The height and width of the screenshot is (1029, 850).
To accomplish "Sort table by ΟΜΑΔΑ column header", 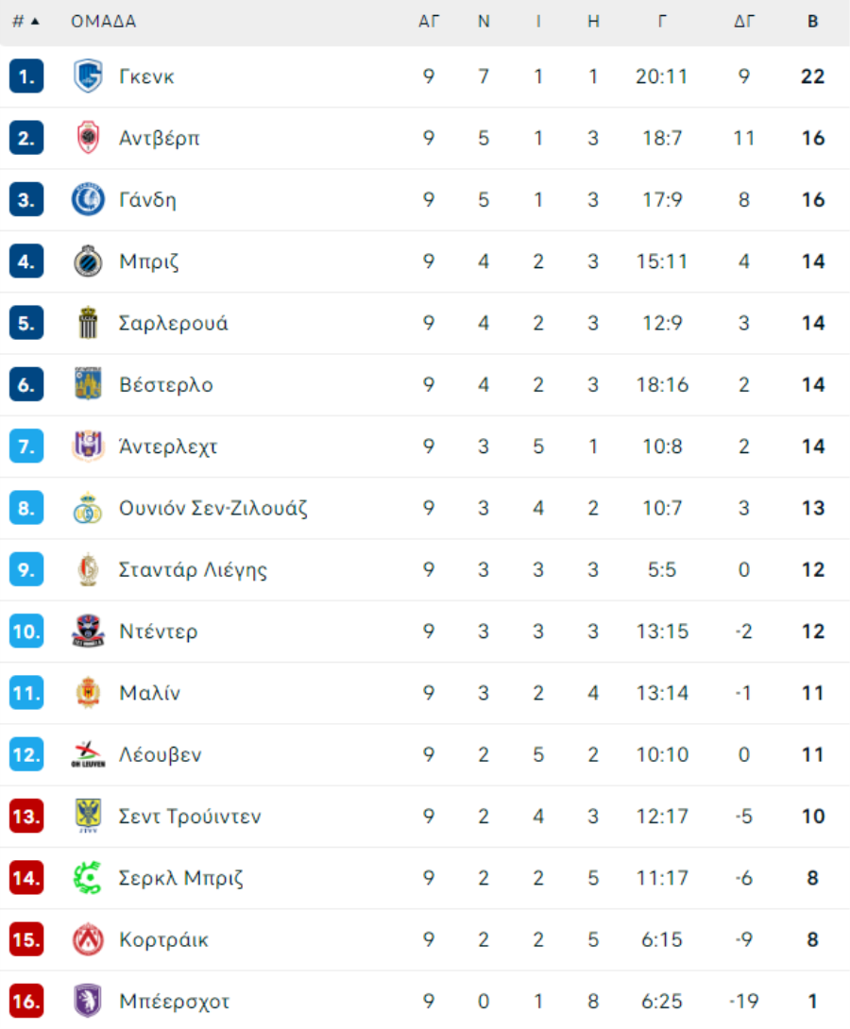I will point(104,22).
